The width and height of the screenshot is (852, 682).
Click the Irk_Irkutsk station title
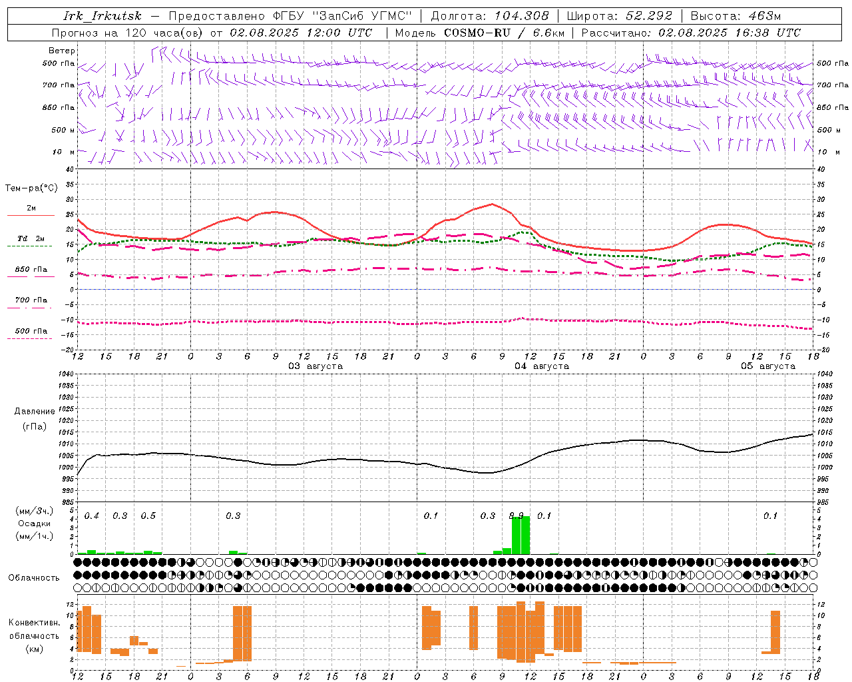103,16
